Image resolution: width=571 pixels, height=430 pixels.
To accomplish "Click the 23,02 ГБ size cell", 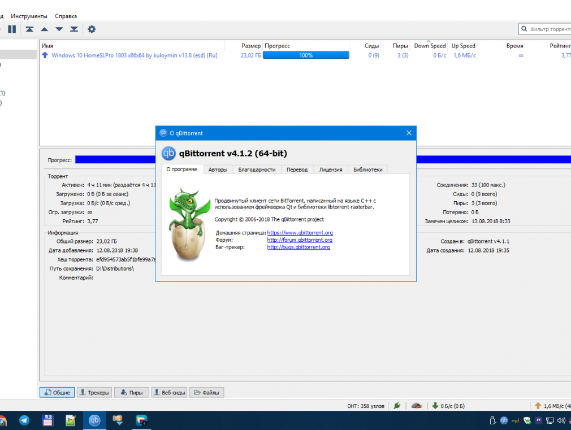I will tap(251, 55).
